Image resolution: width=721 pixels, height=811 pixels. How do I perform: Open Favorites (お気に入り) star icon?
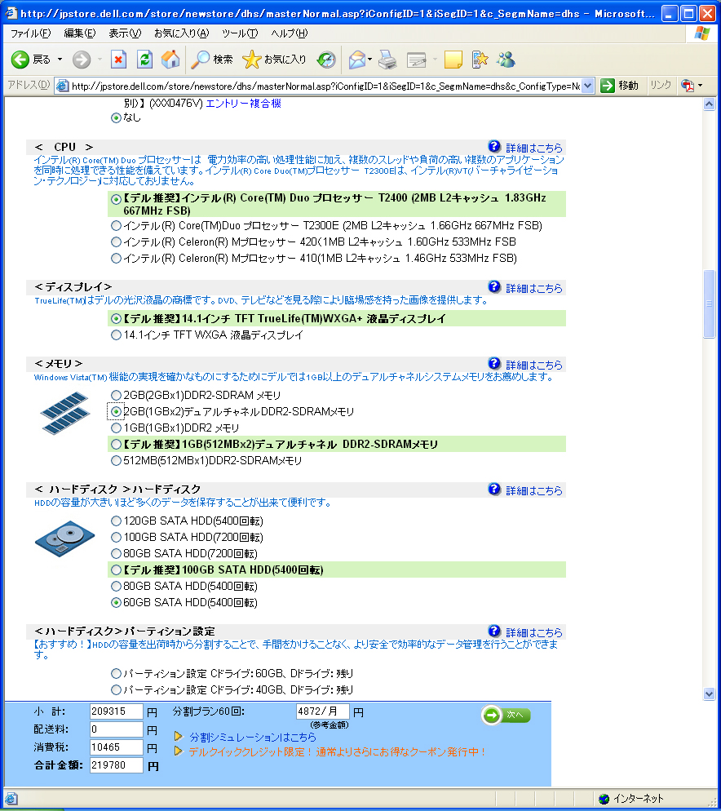coord(251,60)
